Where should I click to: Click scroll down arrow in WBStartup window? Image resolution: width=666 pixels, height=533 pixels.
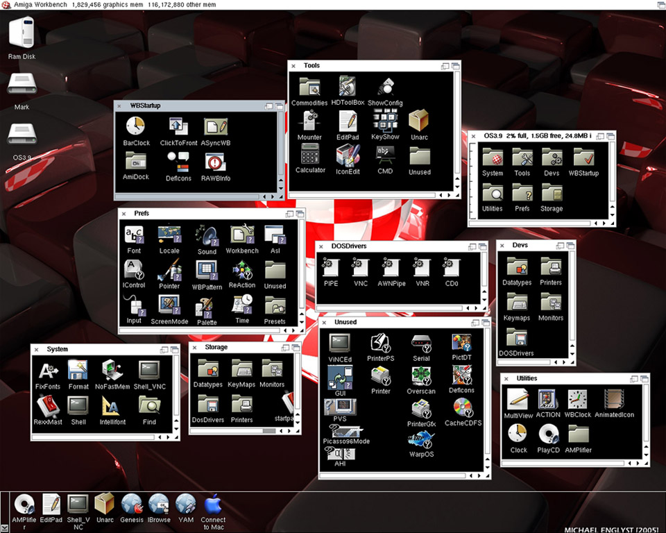[281, 188]
